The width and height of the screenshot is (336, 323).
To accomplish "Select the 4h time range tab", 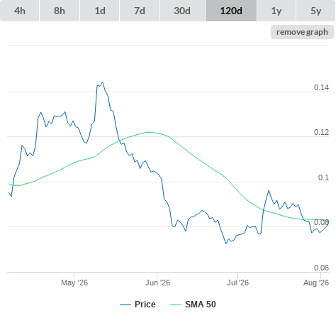I will tap(20, 11).
